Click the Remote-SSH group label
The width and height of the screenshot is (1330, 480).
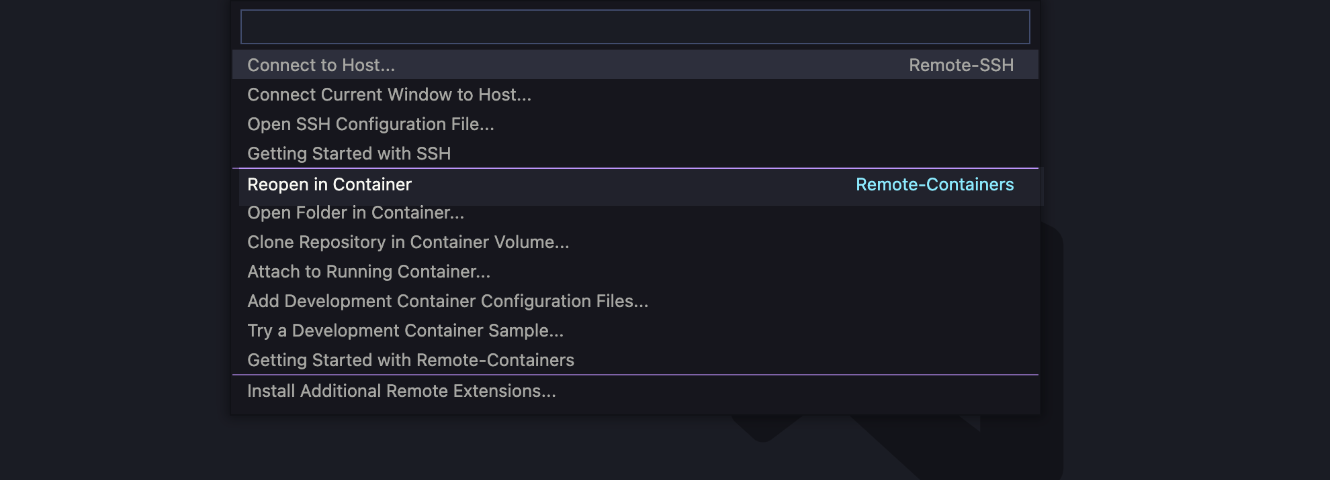(x=961, y=65)
